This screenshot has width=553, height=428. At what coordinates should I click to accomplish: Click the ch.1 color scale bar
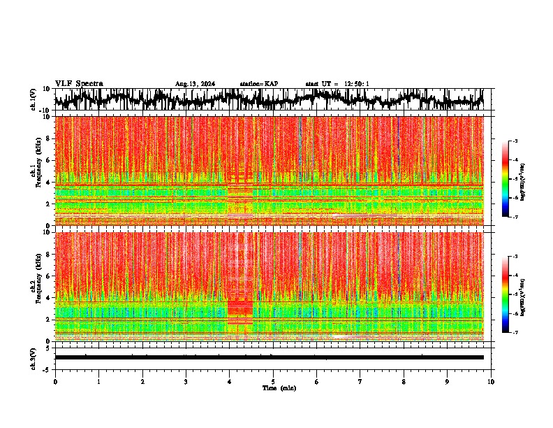505,179
